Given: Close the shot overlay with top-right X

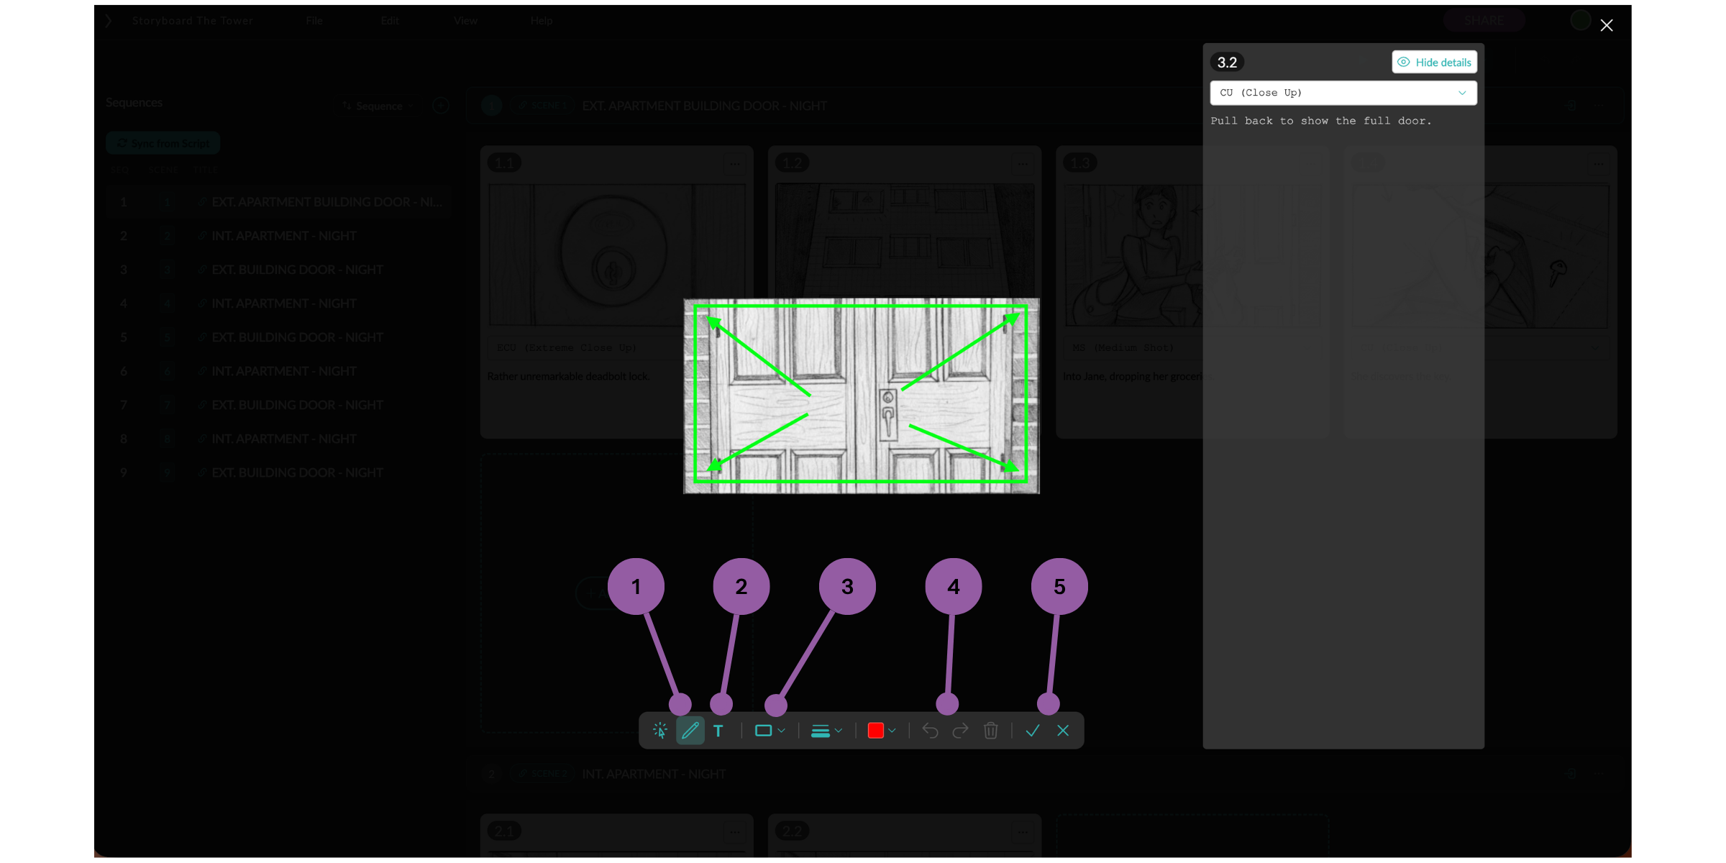Looking at the screenshot, I should (x=1607, y=25).
